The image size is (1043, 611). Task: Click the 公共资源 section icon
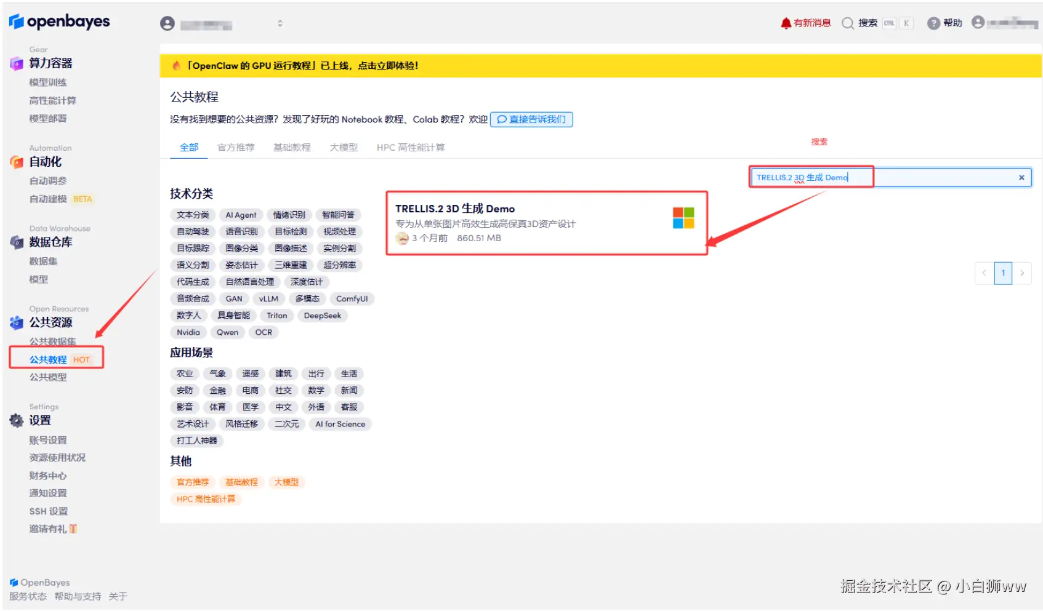click(x=17, y=322)
